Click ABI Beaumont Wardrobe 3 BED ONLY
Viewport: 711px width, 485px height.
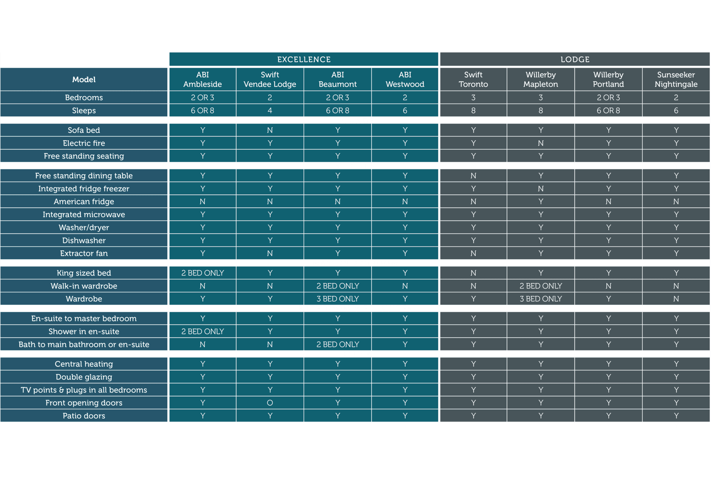pyautogui.click(x=337, y=299)
